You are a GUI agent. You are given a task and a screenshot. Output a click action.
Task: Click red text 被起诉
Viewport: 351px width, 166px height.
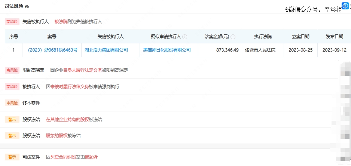click(x=91, y=157)
